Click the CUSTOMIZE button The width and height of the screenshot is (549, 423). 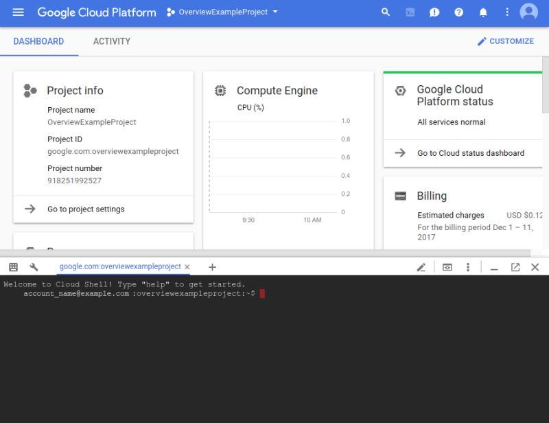pos(506,41)
